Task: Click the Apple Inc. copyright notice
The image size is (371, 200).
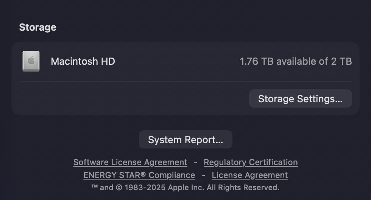Action: (x=185, y=187)
